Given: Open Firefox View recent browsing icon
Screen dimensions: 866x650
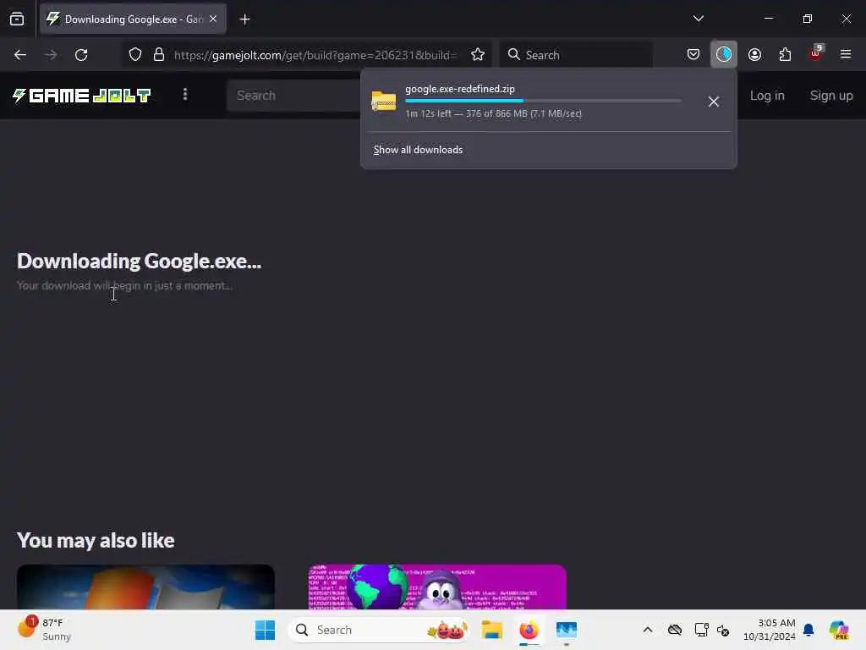Looking at the screenshot, I should pos(17,19).
